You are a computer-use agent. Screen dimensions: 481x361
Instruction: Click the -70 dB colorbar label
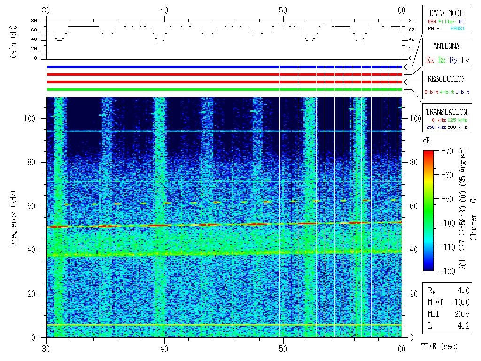(448, 151)
